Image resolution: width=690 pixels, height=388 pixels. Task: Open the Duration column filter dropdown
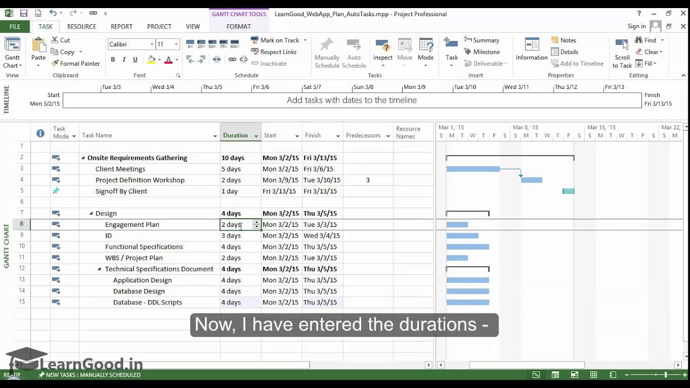tap(256, 136)
